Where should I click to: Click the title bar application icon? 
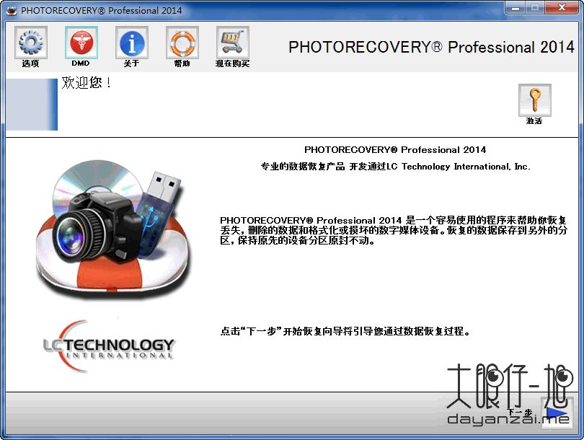12,10
